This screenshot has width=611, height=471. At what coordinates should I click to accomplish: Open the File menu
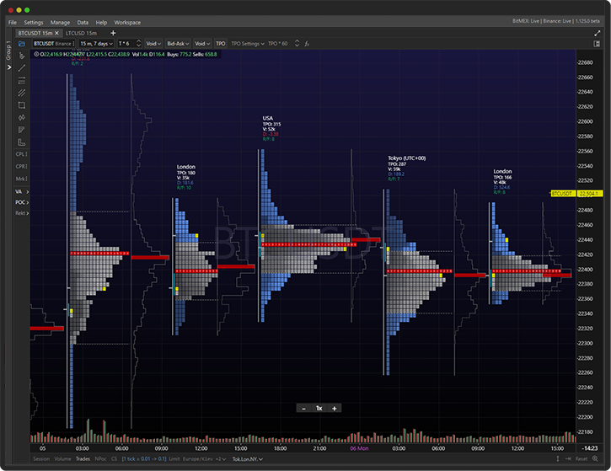pos(13,22)
